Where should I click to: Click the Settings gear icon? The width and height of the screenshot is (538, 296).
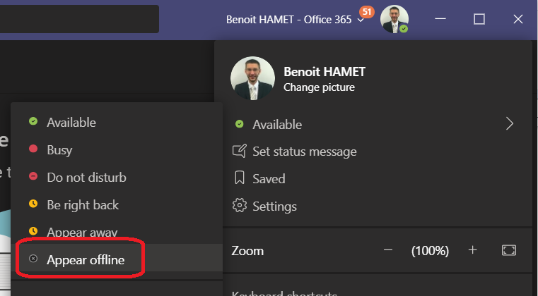point(240,206)
